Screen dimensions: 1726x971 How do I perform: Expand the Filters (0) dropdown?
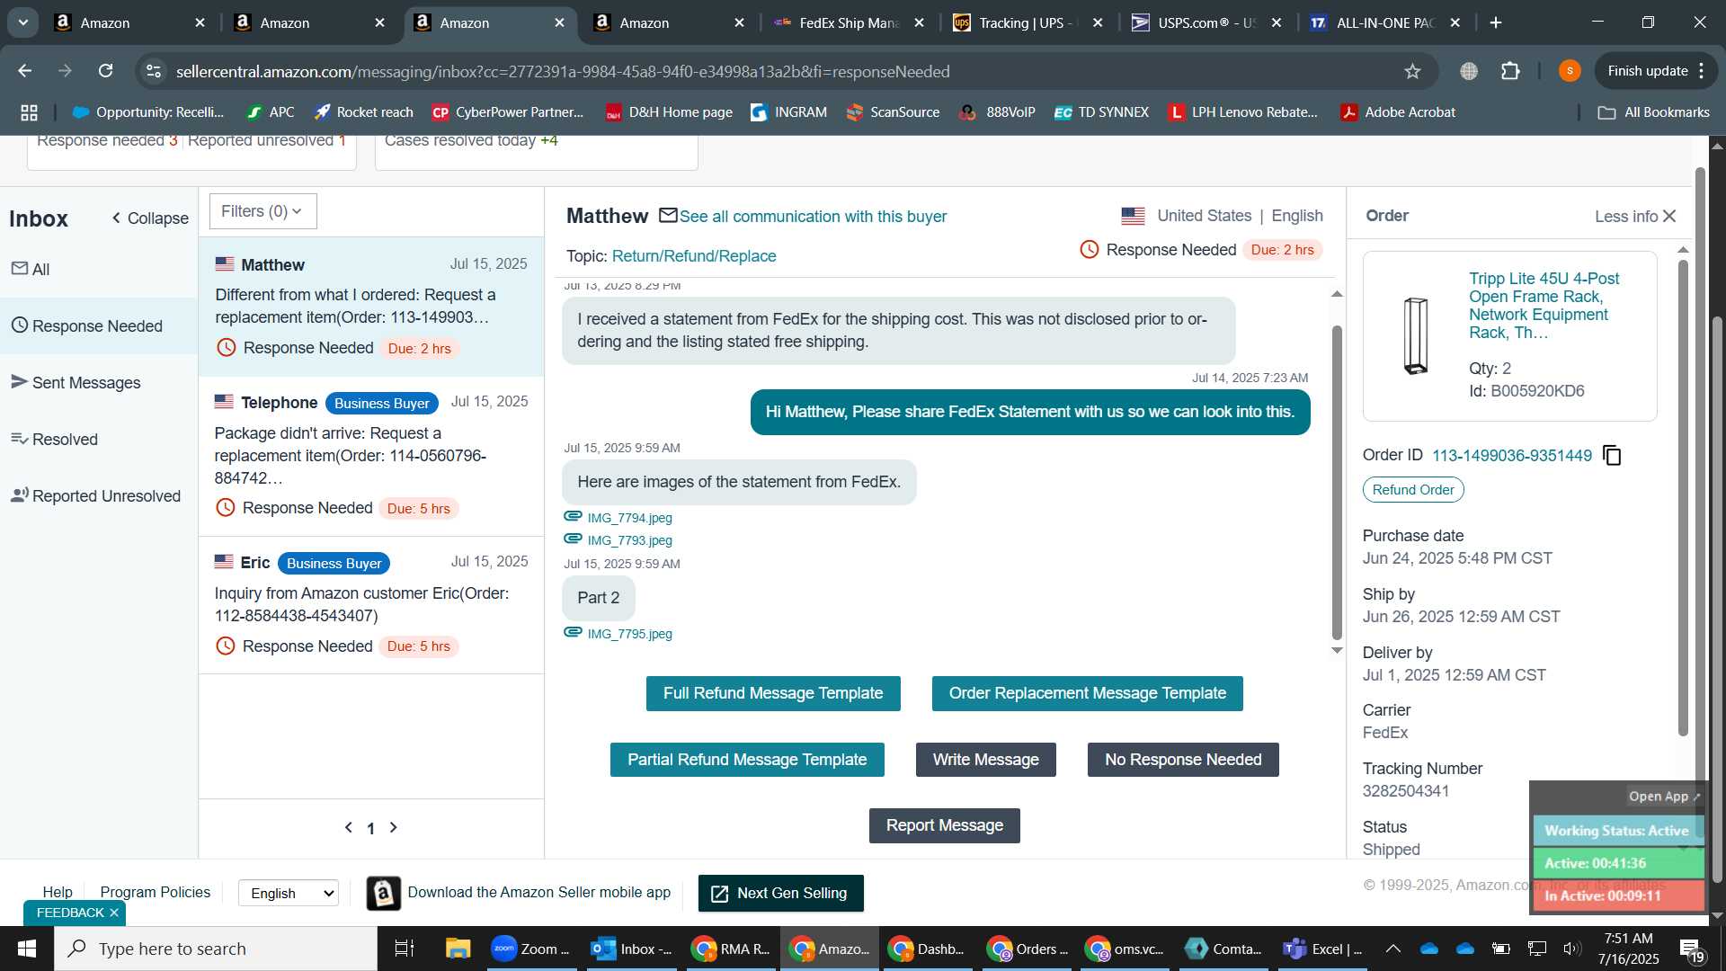click(x=262, y=211)
